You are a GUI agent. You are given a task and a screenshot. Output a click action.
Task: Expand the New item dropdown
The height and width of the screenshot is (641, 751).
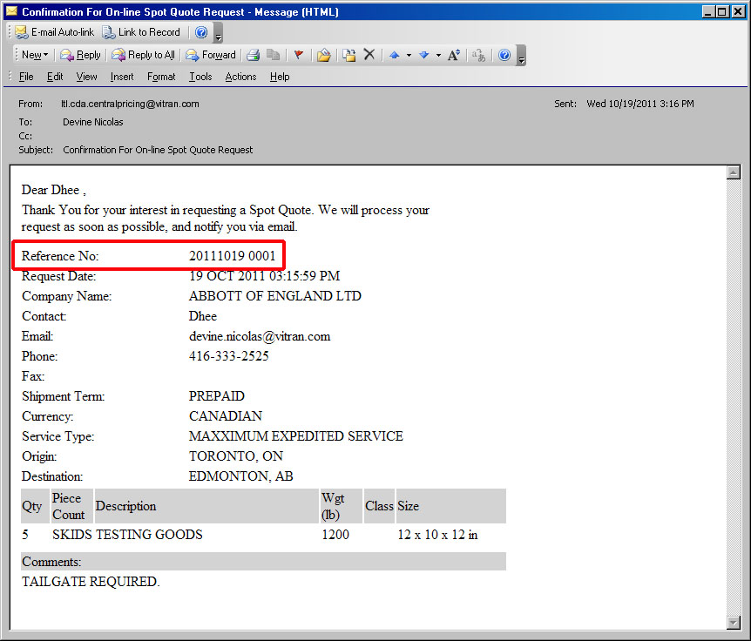pyautogui.click(x=46, y=55)
